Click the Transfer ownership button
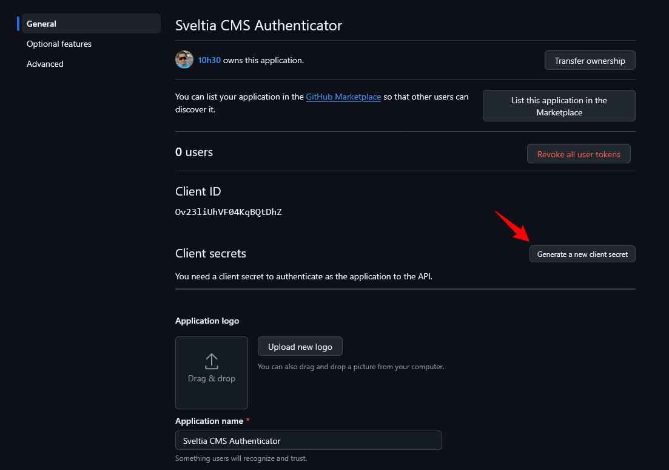 (590, 60)
